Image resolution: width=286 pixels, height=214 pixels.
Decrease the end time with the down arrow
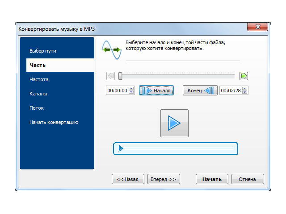[x=245, y=92]
